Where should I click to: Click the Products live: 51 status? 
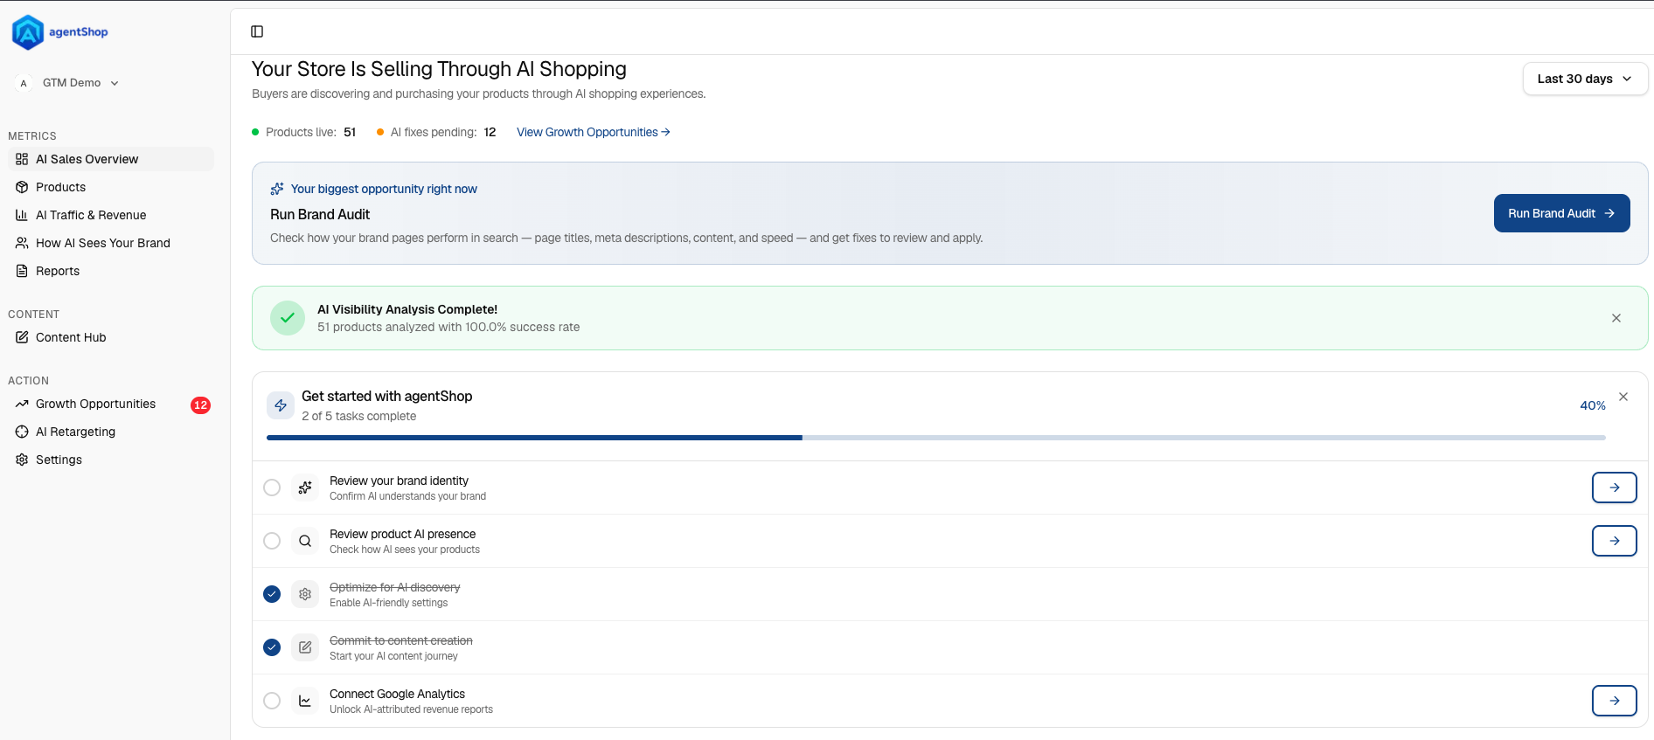(304, 132)
